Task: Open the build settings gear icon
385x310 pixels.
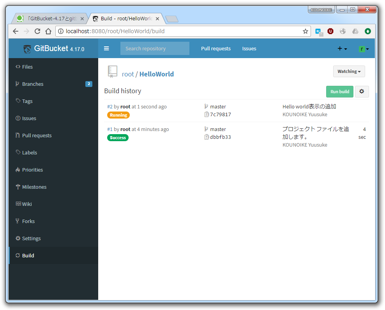Action: [362, 91]
